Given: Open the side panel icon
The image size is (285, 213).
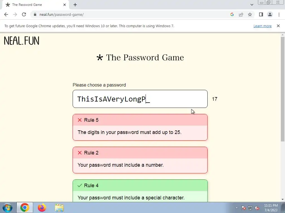Looking at the screenshot, I should (261, 14).
